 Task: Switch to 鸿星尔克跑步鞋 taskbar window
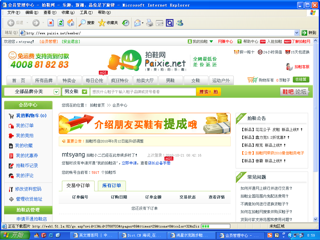(191, 235)
